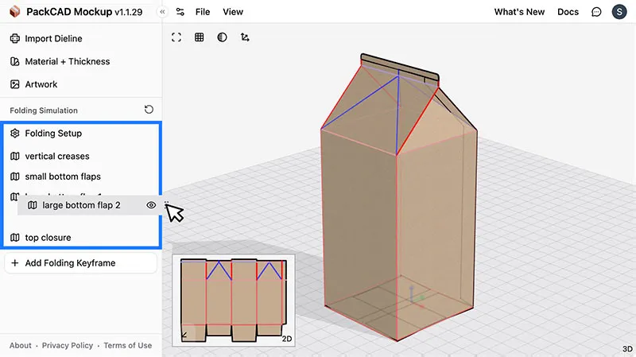This screenshot has width=636, height=357.
Task: Click the map icon next to vertical creases
Action: point(15,156)
